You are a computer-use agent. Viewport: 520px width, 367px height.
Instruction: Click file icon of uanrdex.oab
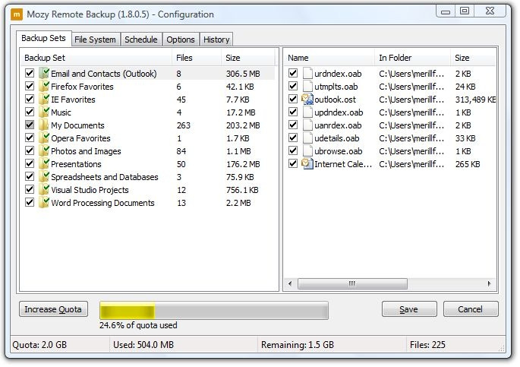307,125
